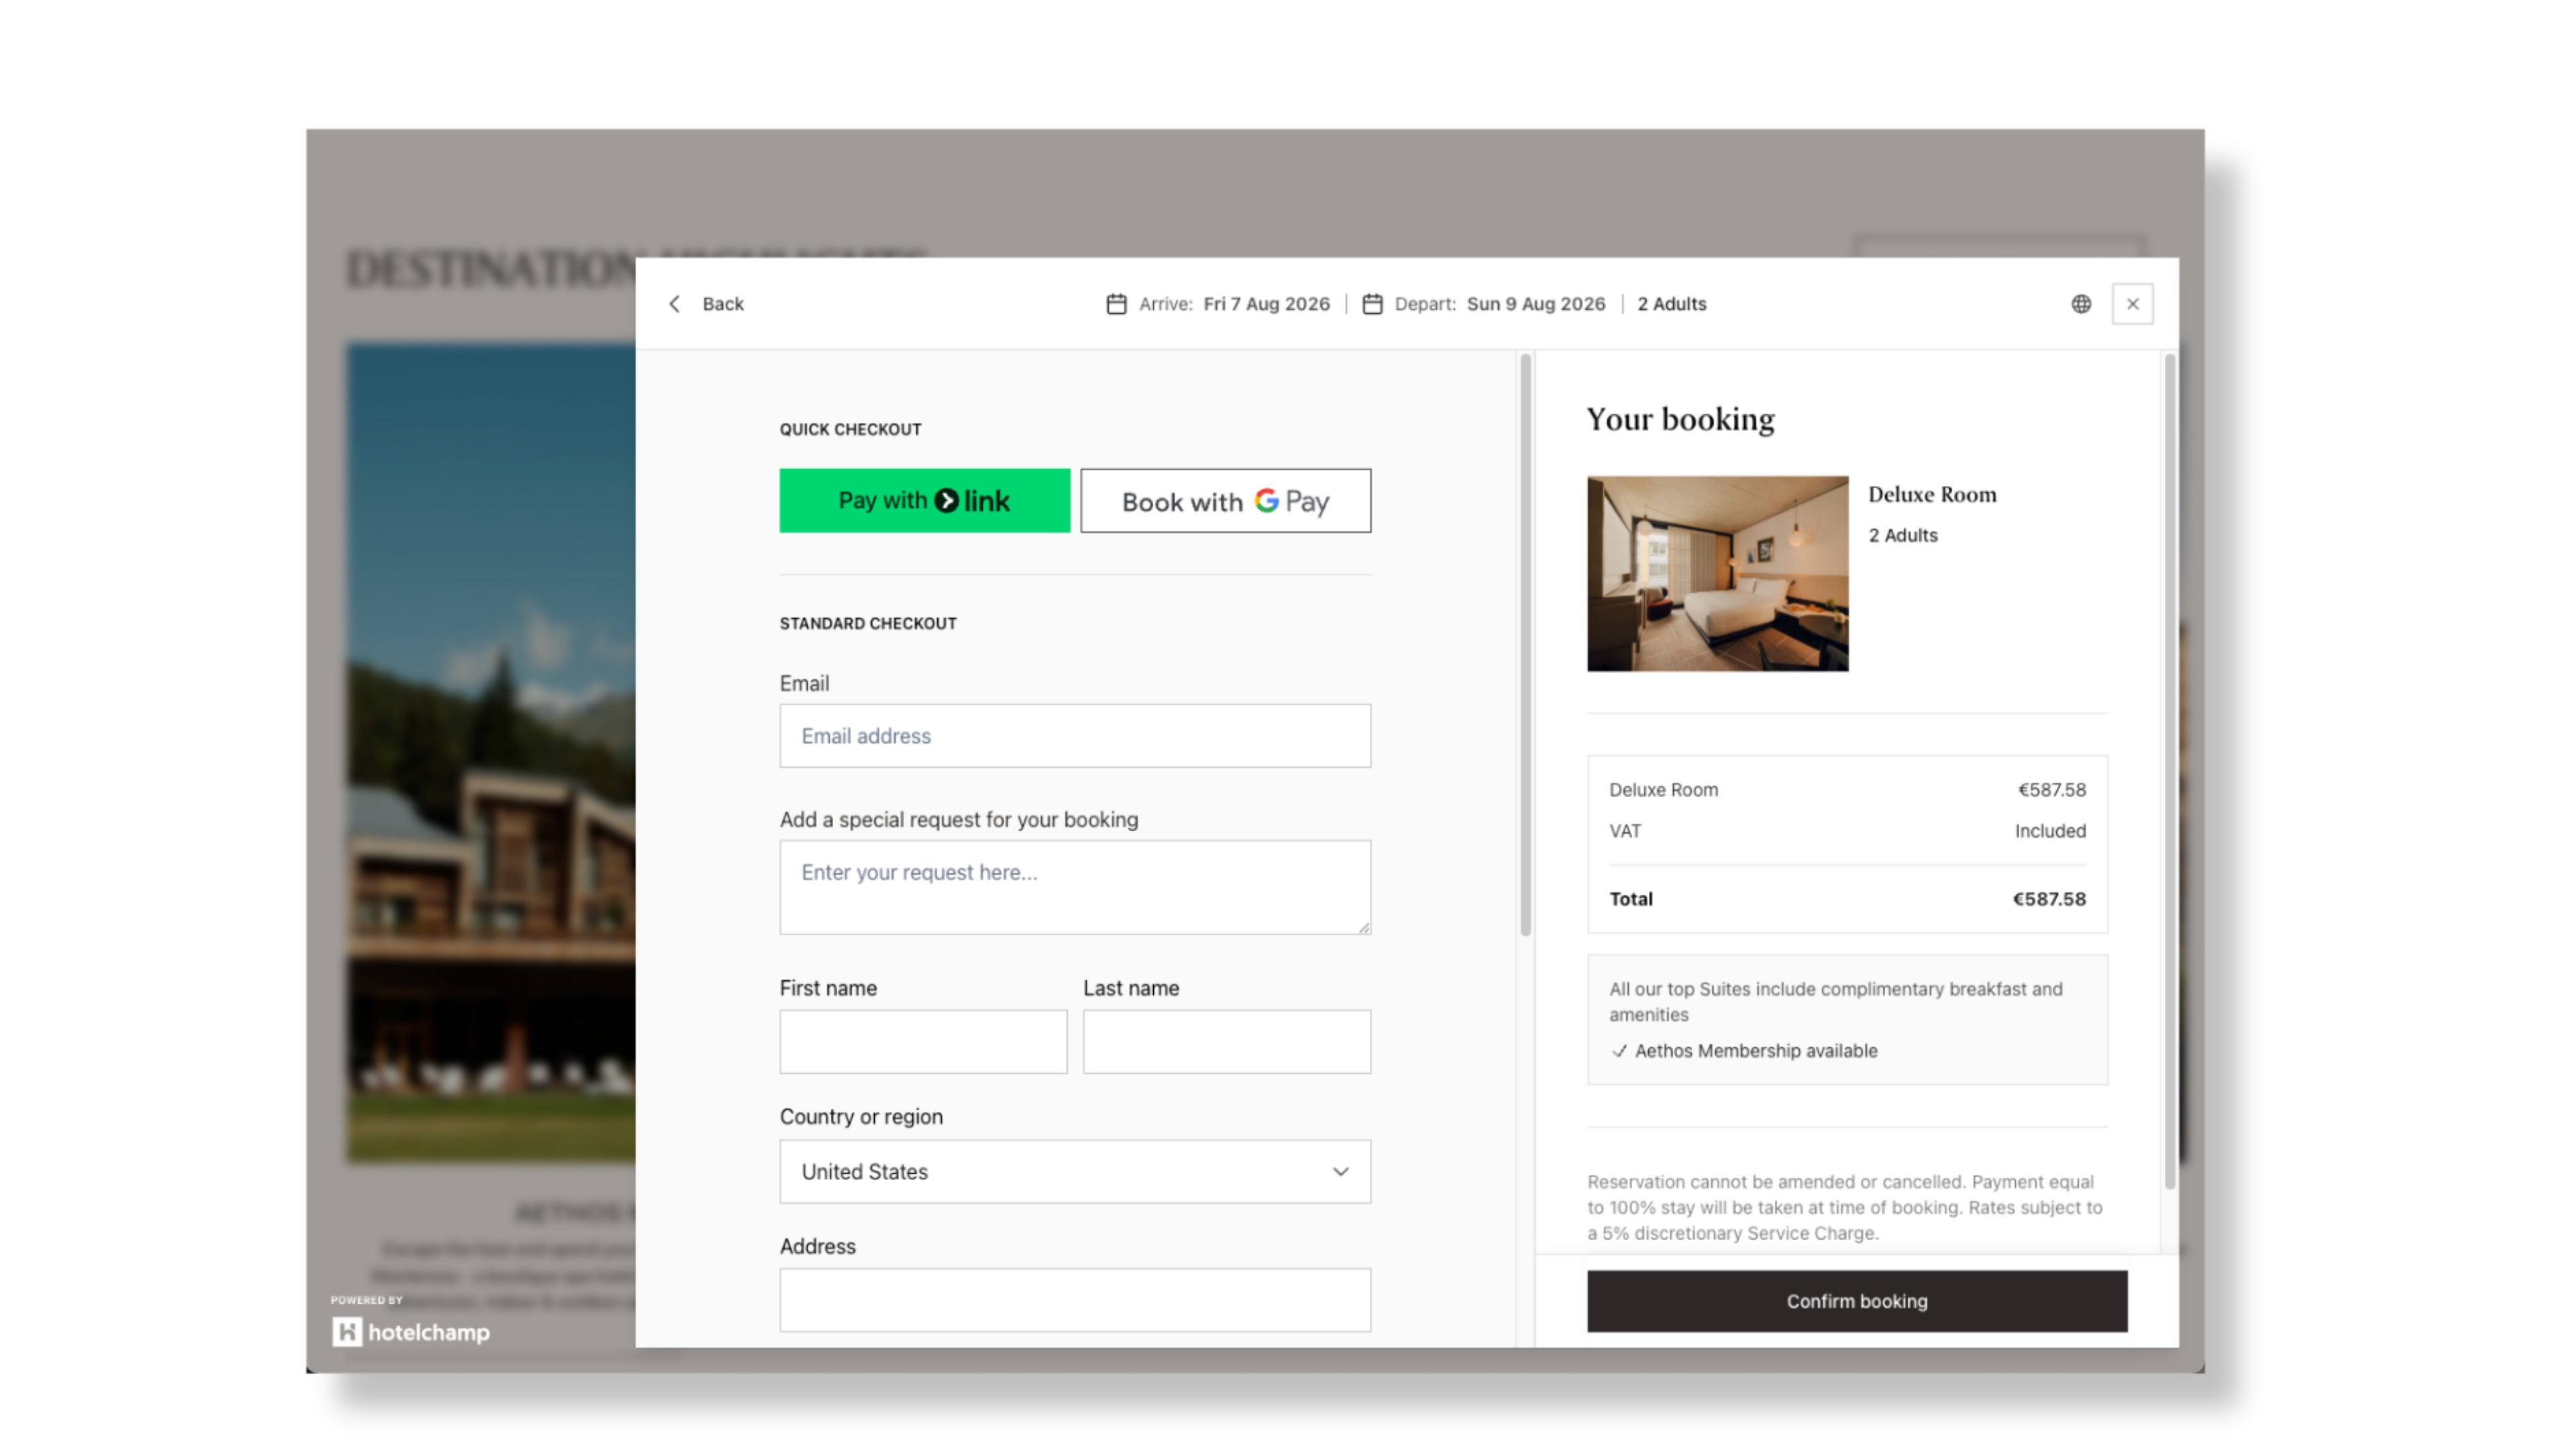2576x1448 pixels.
Task: Book with Google Pay button
Action: [x=1225, y=501]
